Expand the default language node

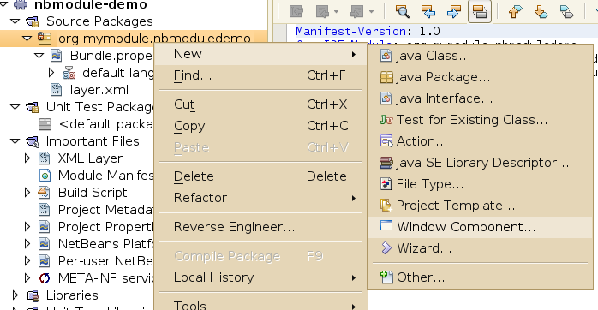point(51,73)
